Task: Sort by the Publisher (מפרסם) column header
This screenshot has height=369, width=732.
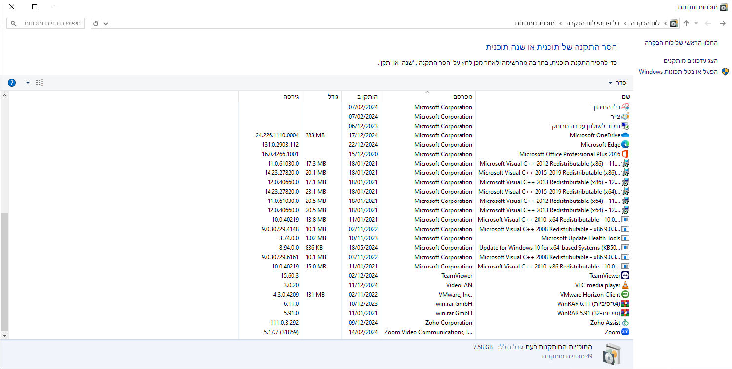Action: click(x=428, y=96)
